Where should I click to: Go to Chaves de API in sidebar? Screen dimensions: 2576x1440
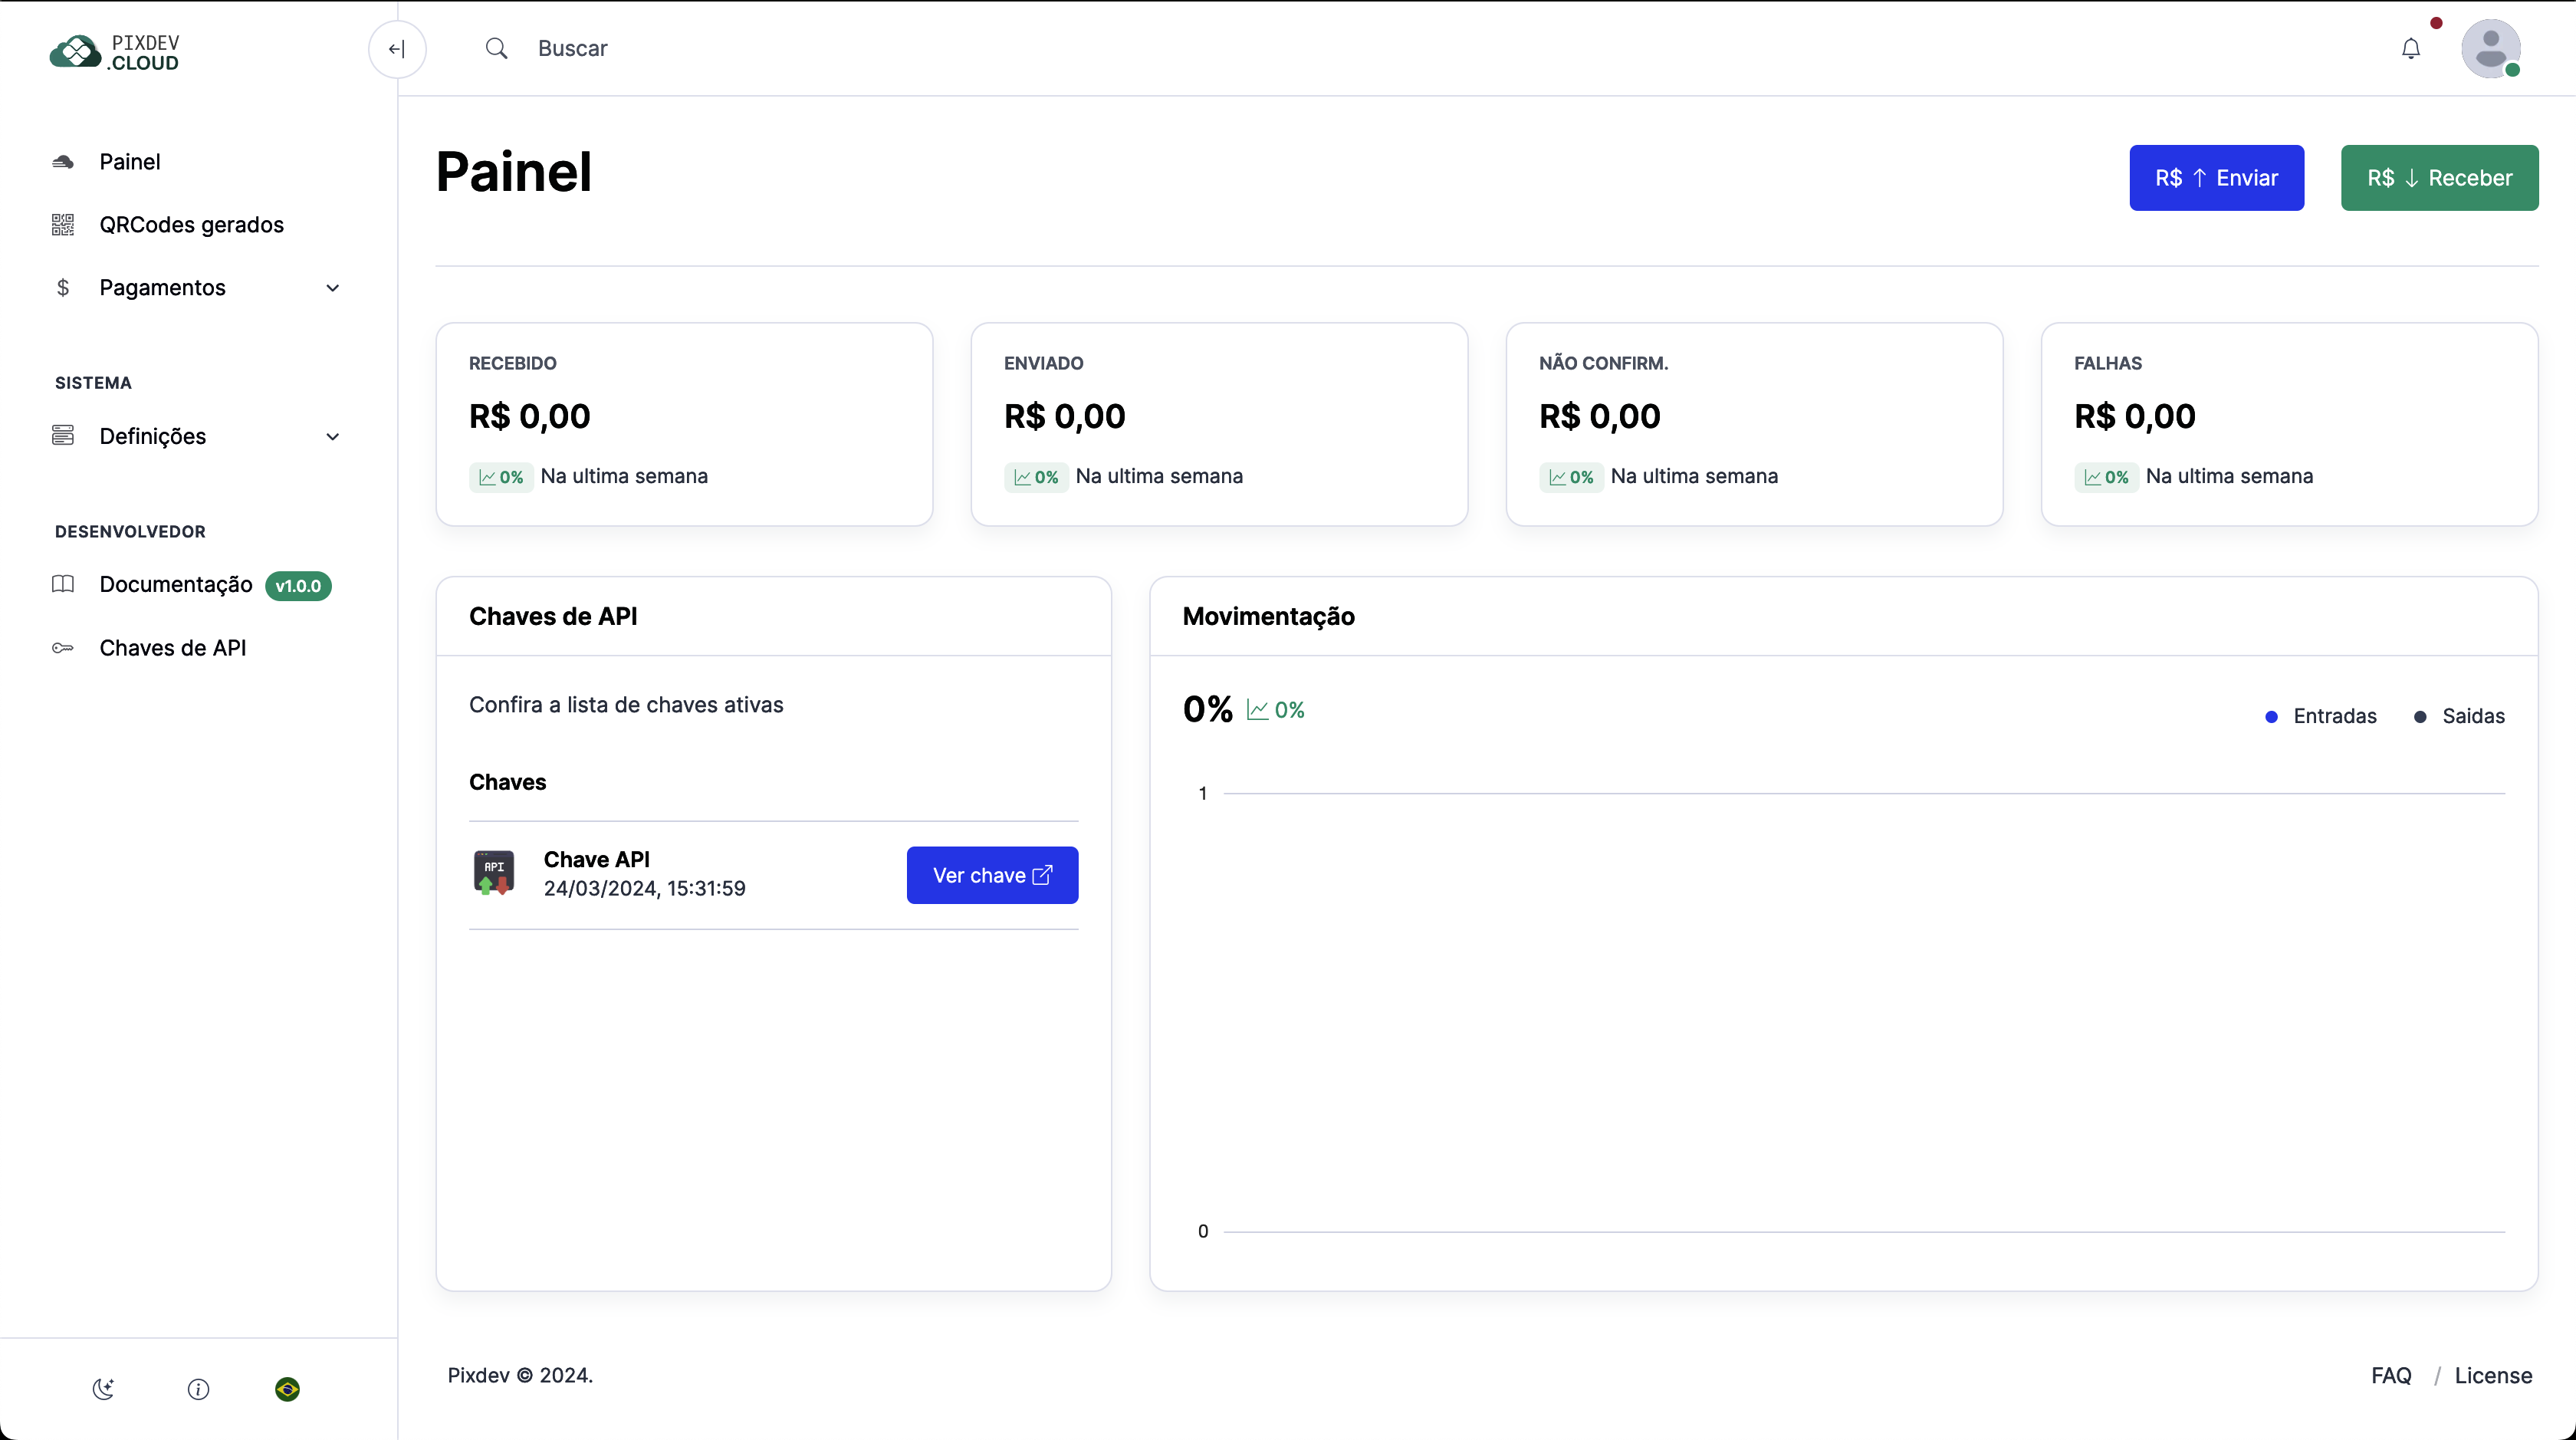[172, 648]
